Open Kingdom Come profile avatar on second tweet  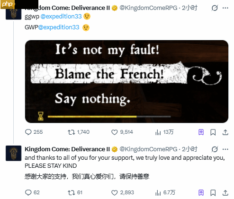tap(14, 153)
